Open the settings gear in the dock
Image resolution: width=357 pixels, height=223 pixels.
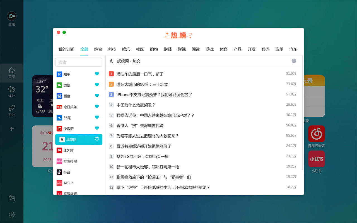[x=11, y=215]
